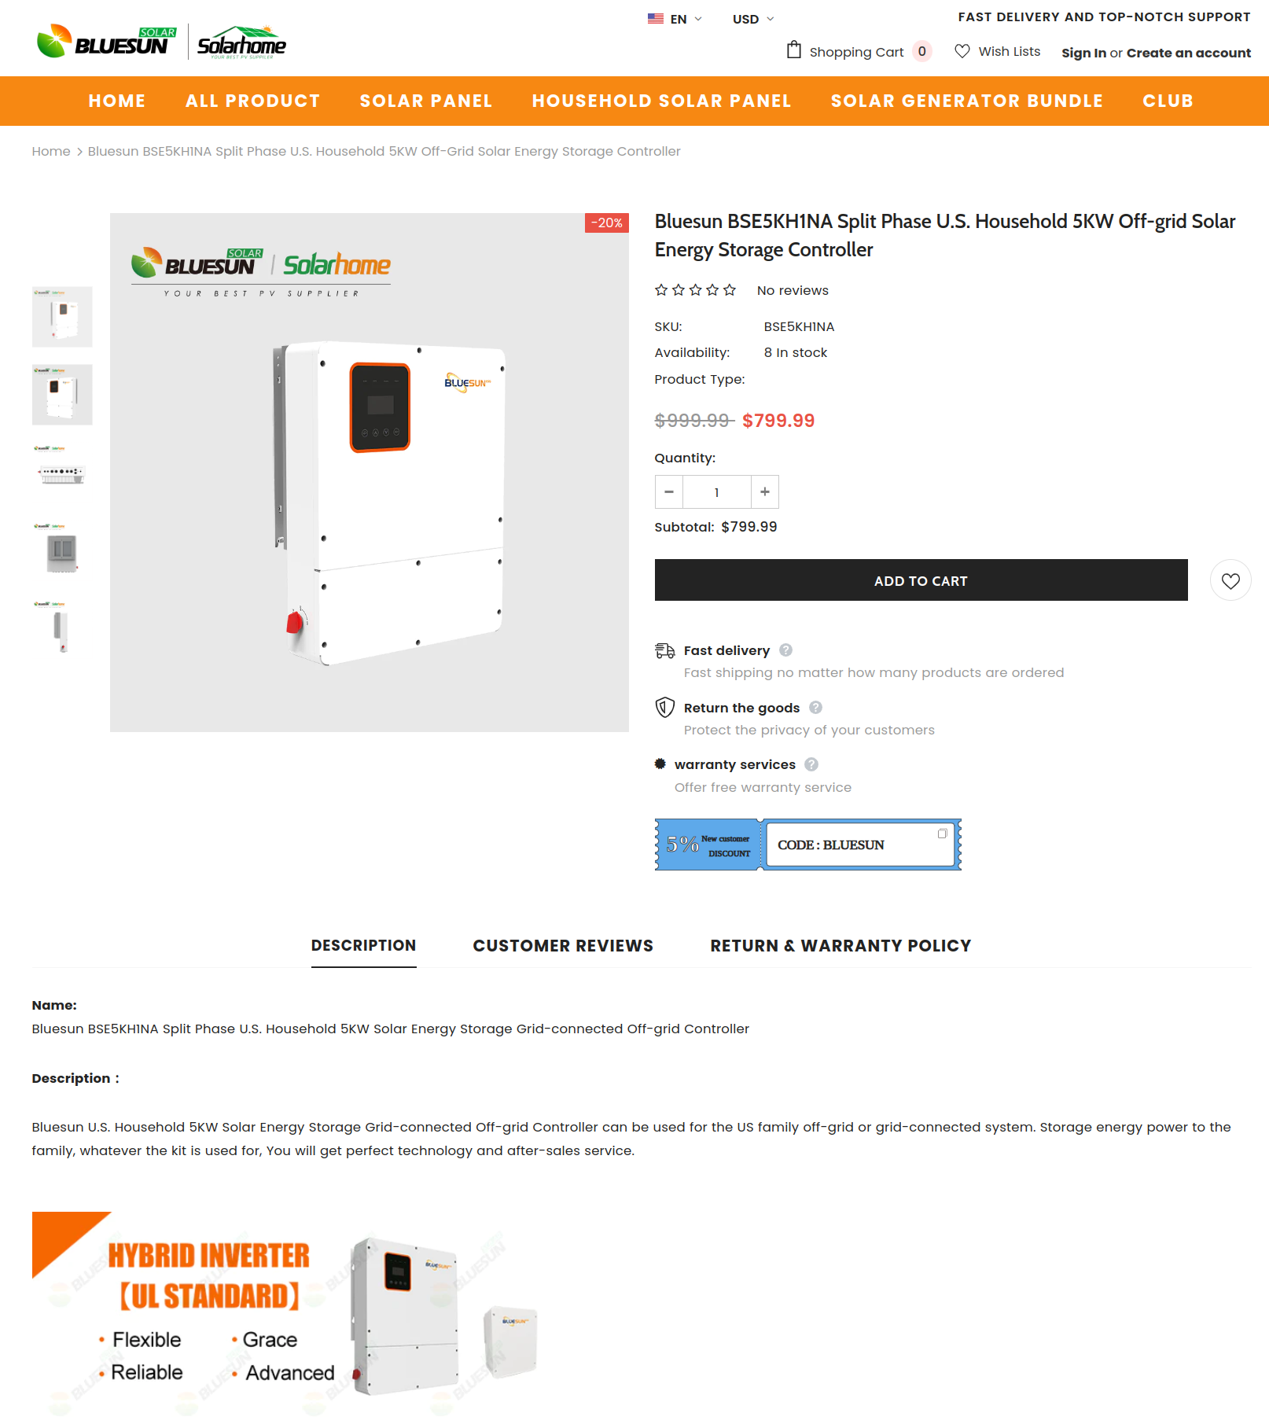The image size is (1269, 1417).
Task: Click the quantity input field
Action: 716,492
